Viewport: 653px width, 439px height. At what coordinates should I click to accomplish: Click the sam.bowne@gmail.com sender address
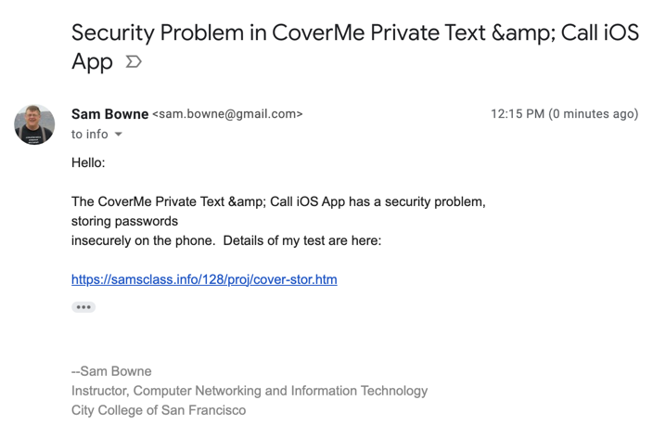[227, 114]
